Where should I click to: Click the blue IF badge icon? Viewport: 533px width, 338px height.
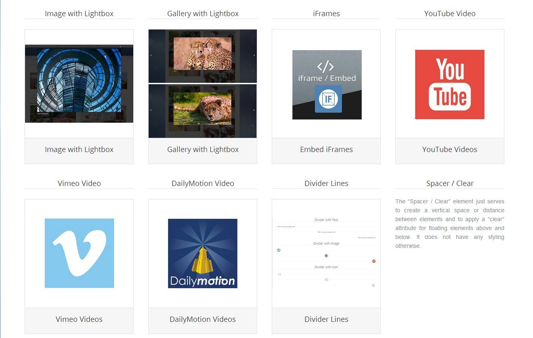click(x=328, y=99)
